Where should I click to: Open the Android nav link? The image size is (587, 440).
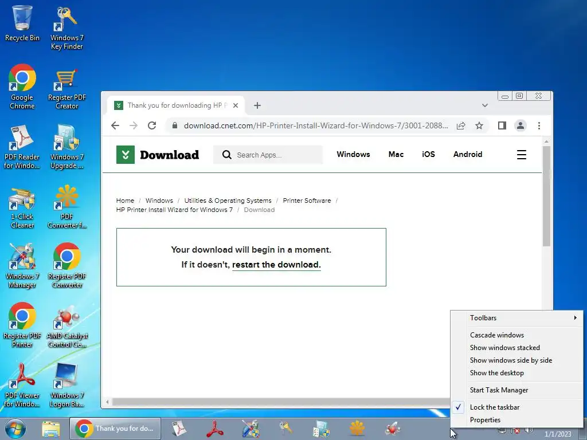pos(468,154)
